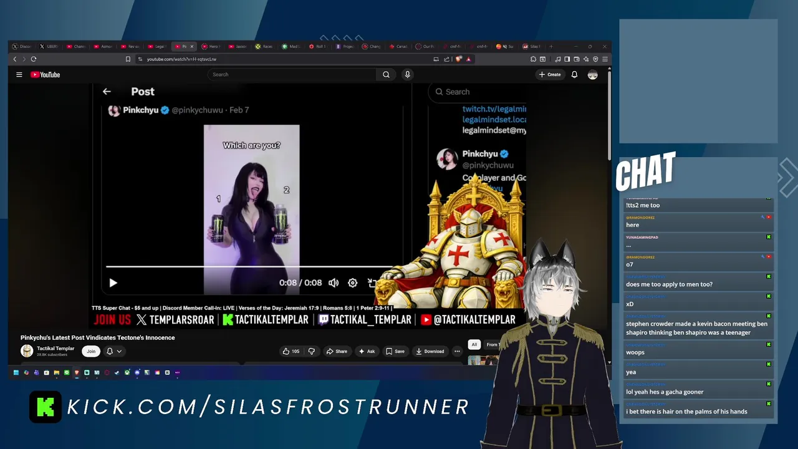Click the Ask button

(367, 351)
